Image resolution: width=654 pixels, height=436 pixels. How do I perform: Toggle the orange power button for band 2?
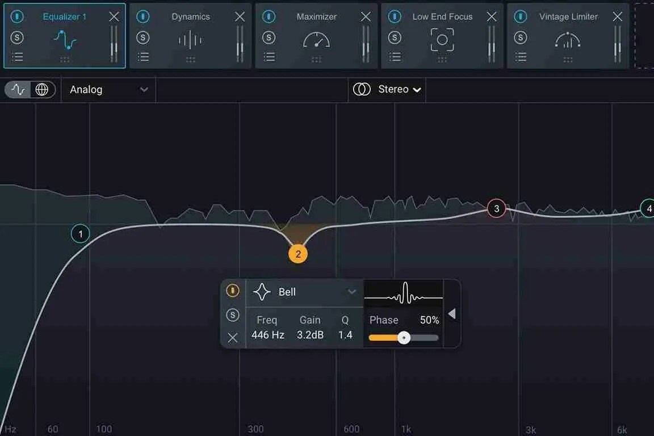tap(232, 290)
